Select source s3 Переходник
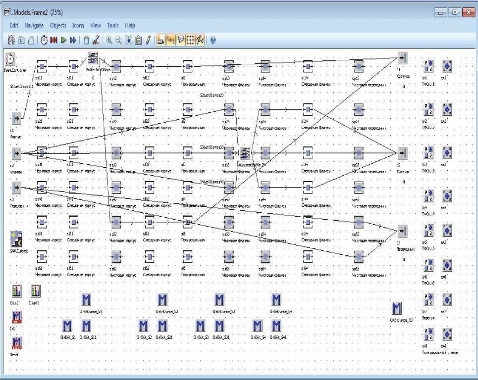The height and width of the screenshot is (380, 478). coord(16,188)
